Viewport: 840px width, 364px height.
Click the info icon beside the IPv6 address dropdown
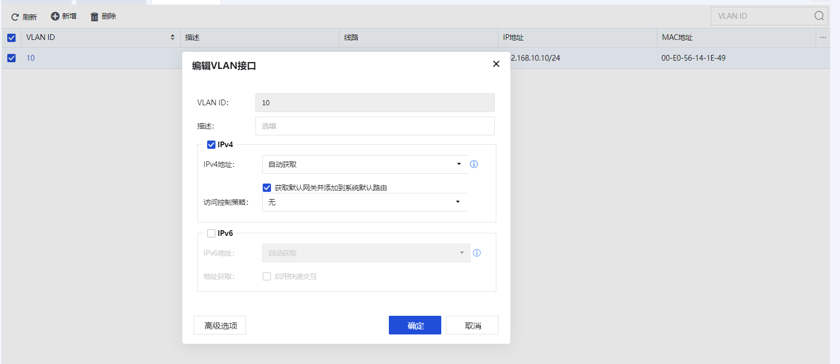(x=477, y=253)
